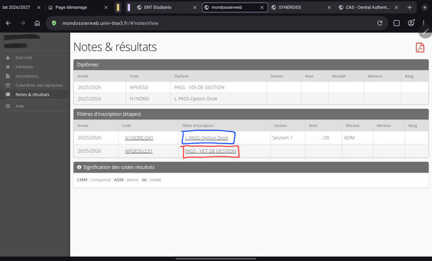Close the CAS - Central Authent tab
432x261 pixels.
pyautogui.click(x=396, y=7)
